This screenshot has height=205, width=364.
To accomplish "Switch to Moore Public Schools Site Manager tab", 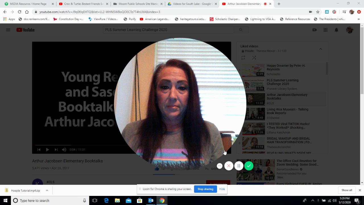I will tap(138, 4).
